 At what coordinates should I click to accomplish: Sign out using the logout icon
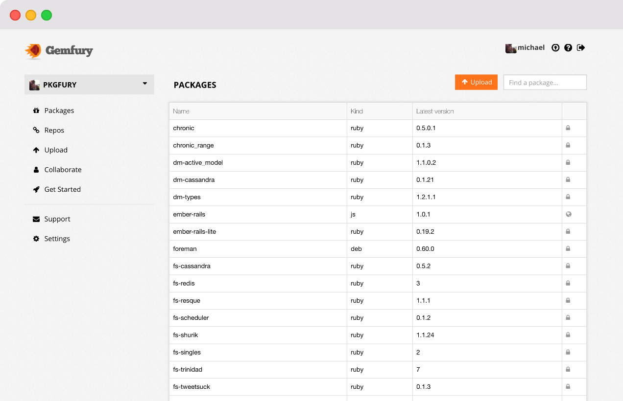(x=581, y=47)
